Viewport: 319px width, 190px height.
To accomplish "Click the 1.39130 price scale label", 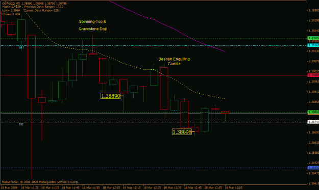I will [x=313, y=51].
